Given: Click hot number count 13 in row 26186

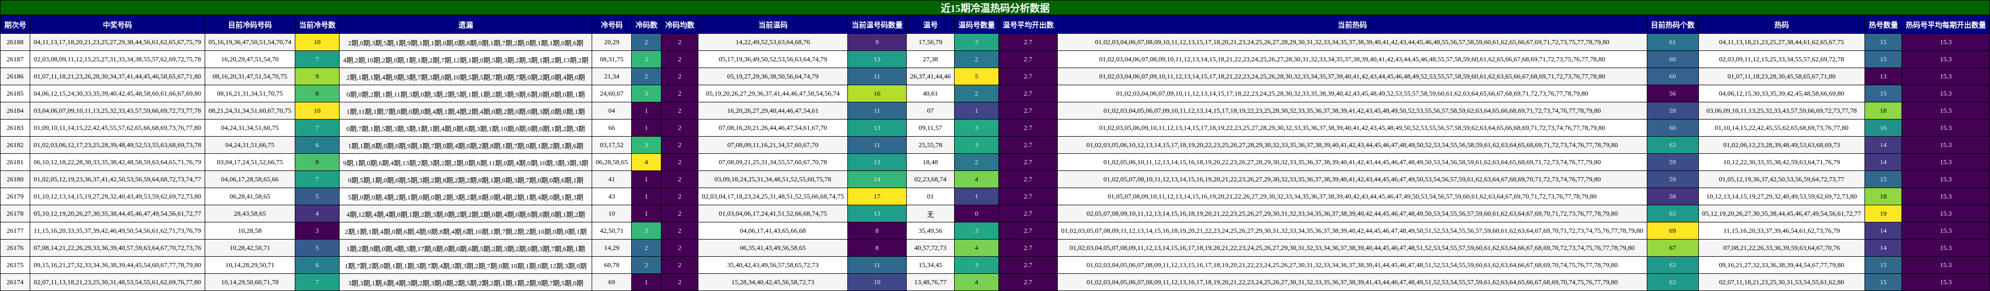Looking at the screenshot, I should [x=1883, y=76].
